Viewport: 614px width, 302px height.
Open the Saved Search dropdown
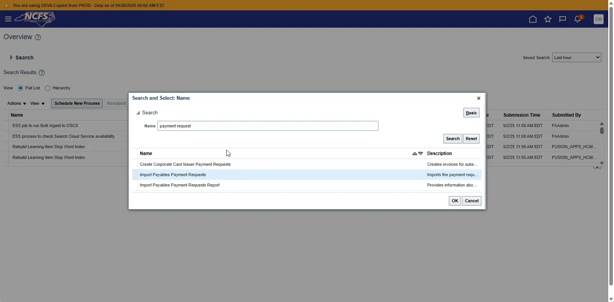576,58
